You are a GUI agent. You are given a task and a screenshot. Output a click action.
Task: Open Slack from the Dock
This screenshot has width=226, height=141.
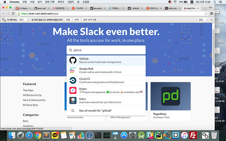[x=150, y=135]
